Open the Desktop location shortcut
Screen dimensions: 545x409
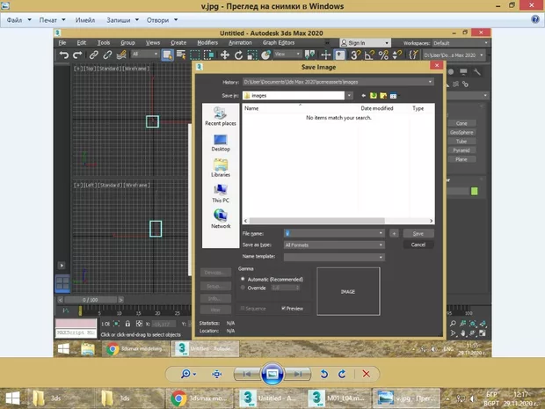click(221, 141)
